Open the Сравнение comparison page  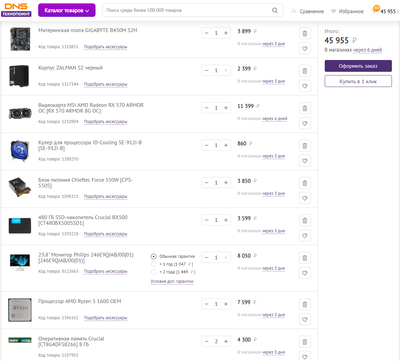click(x=308, y=11)
